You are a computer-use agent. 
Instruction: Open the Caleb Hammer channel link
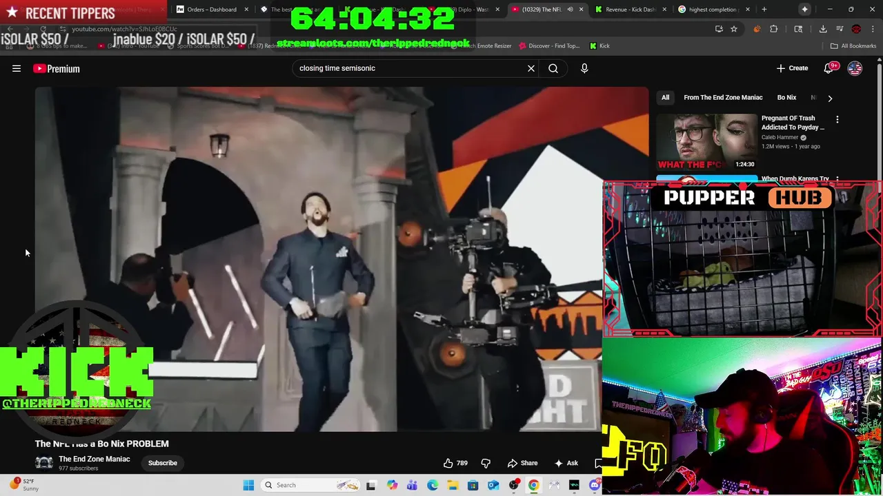[780, 137]
